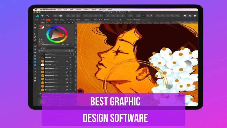
Task: Open the Select menu
Action: [x=86, y=9]
